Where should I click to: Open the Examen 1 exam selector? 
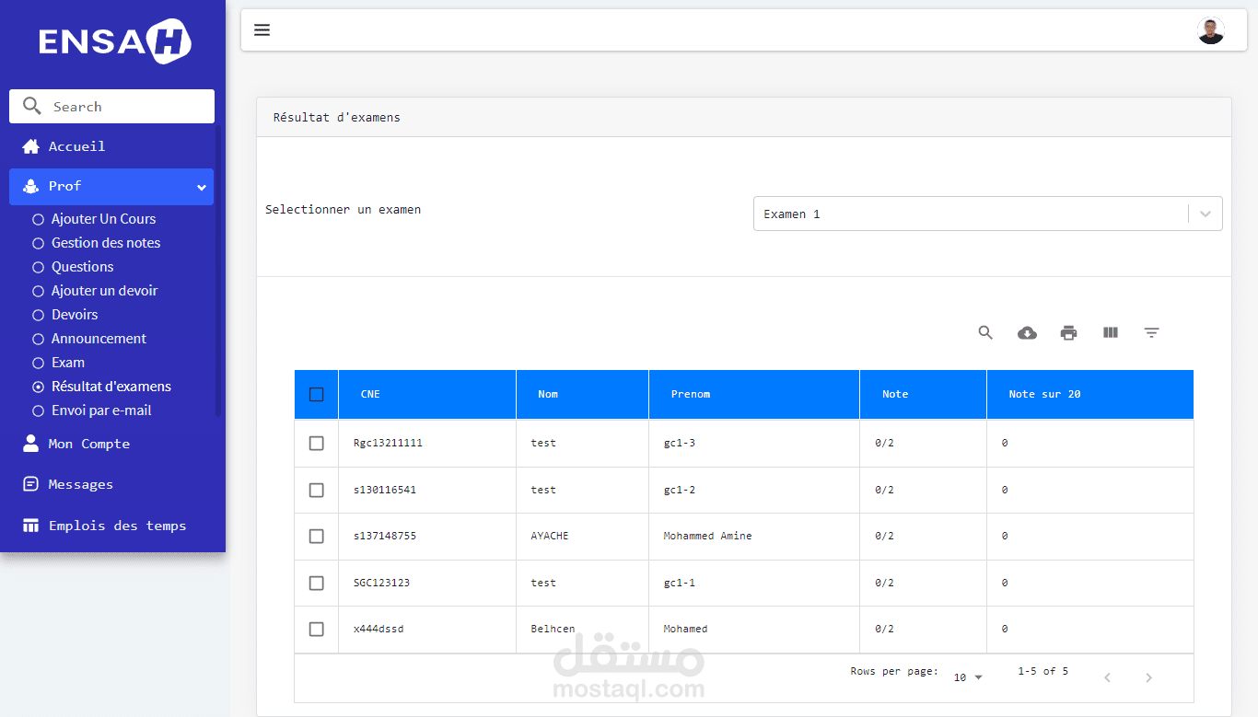point(987,214)
